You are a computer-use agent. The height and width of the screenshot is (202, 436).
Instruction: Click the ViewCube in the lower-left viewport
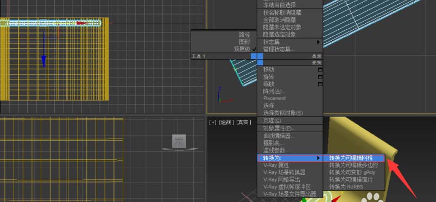coord(179,142)
